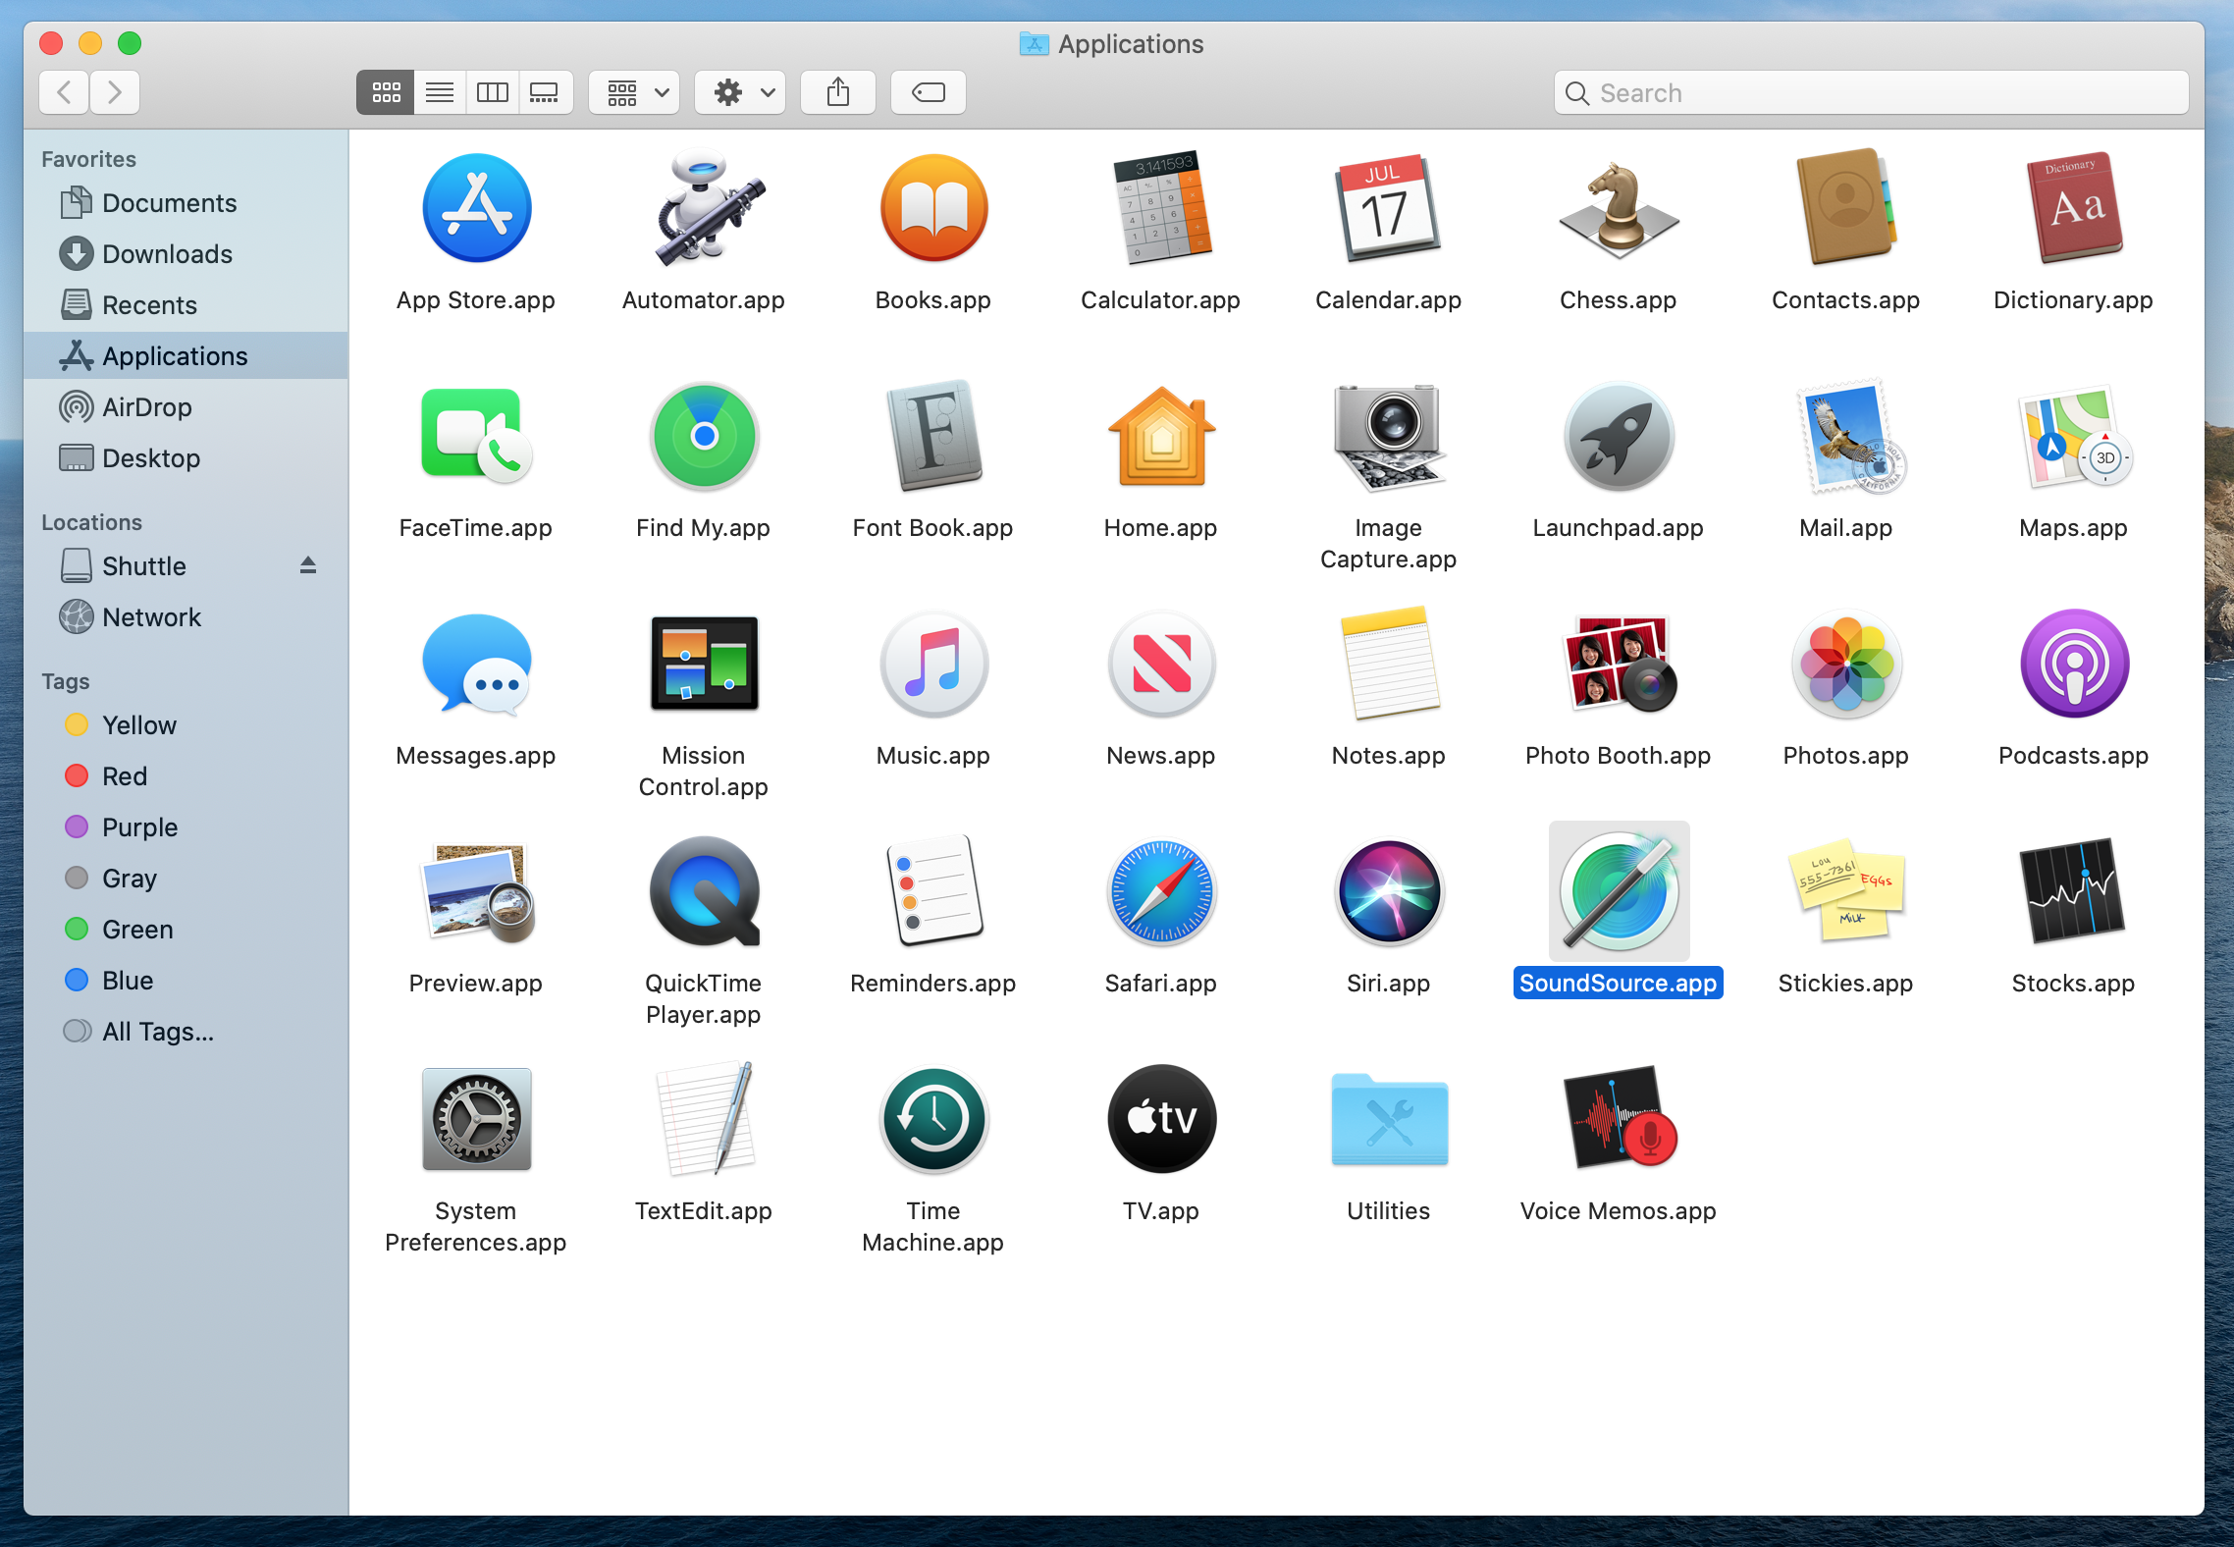This screenshot has width=2234, height=1547.
Task: Switch to list view
Action: click(440, 92)
